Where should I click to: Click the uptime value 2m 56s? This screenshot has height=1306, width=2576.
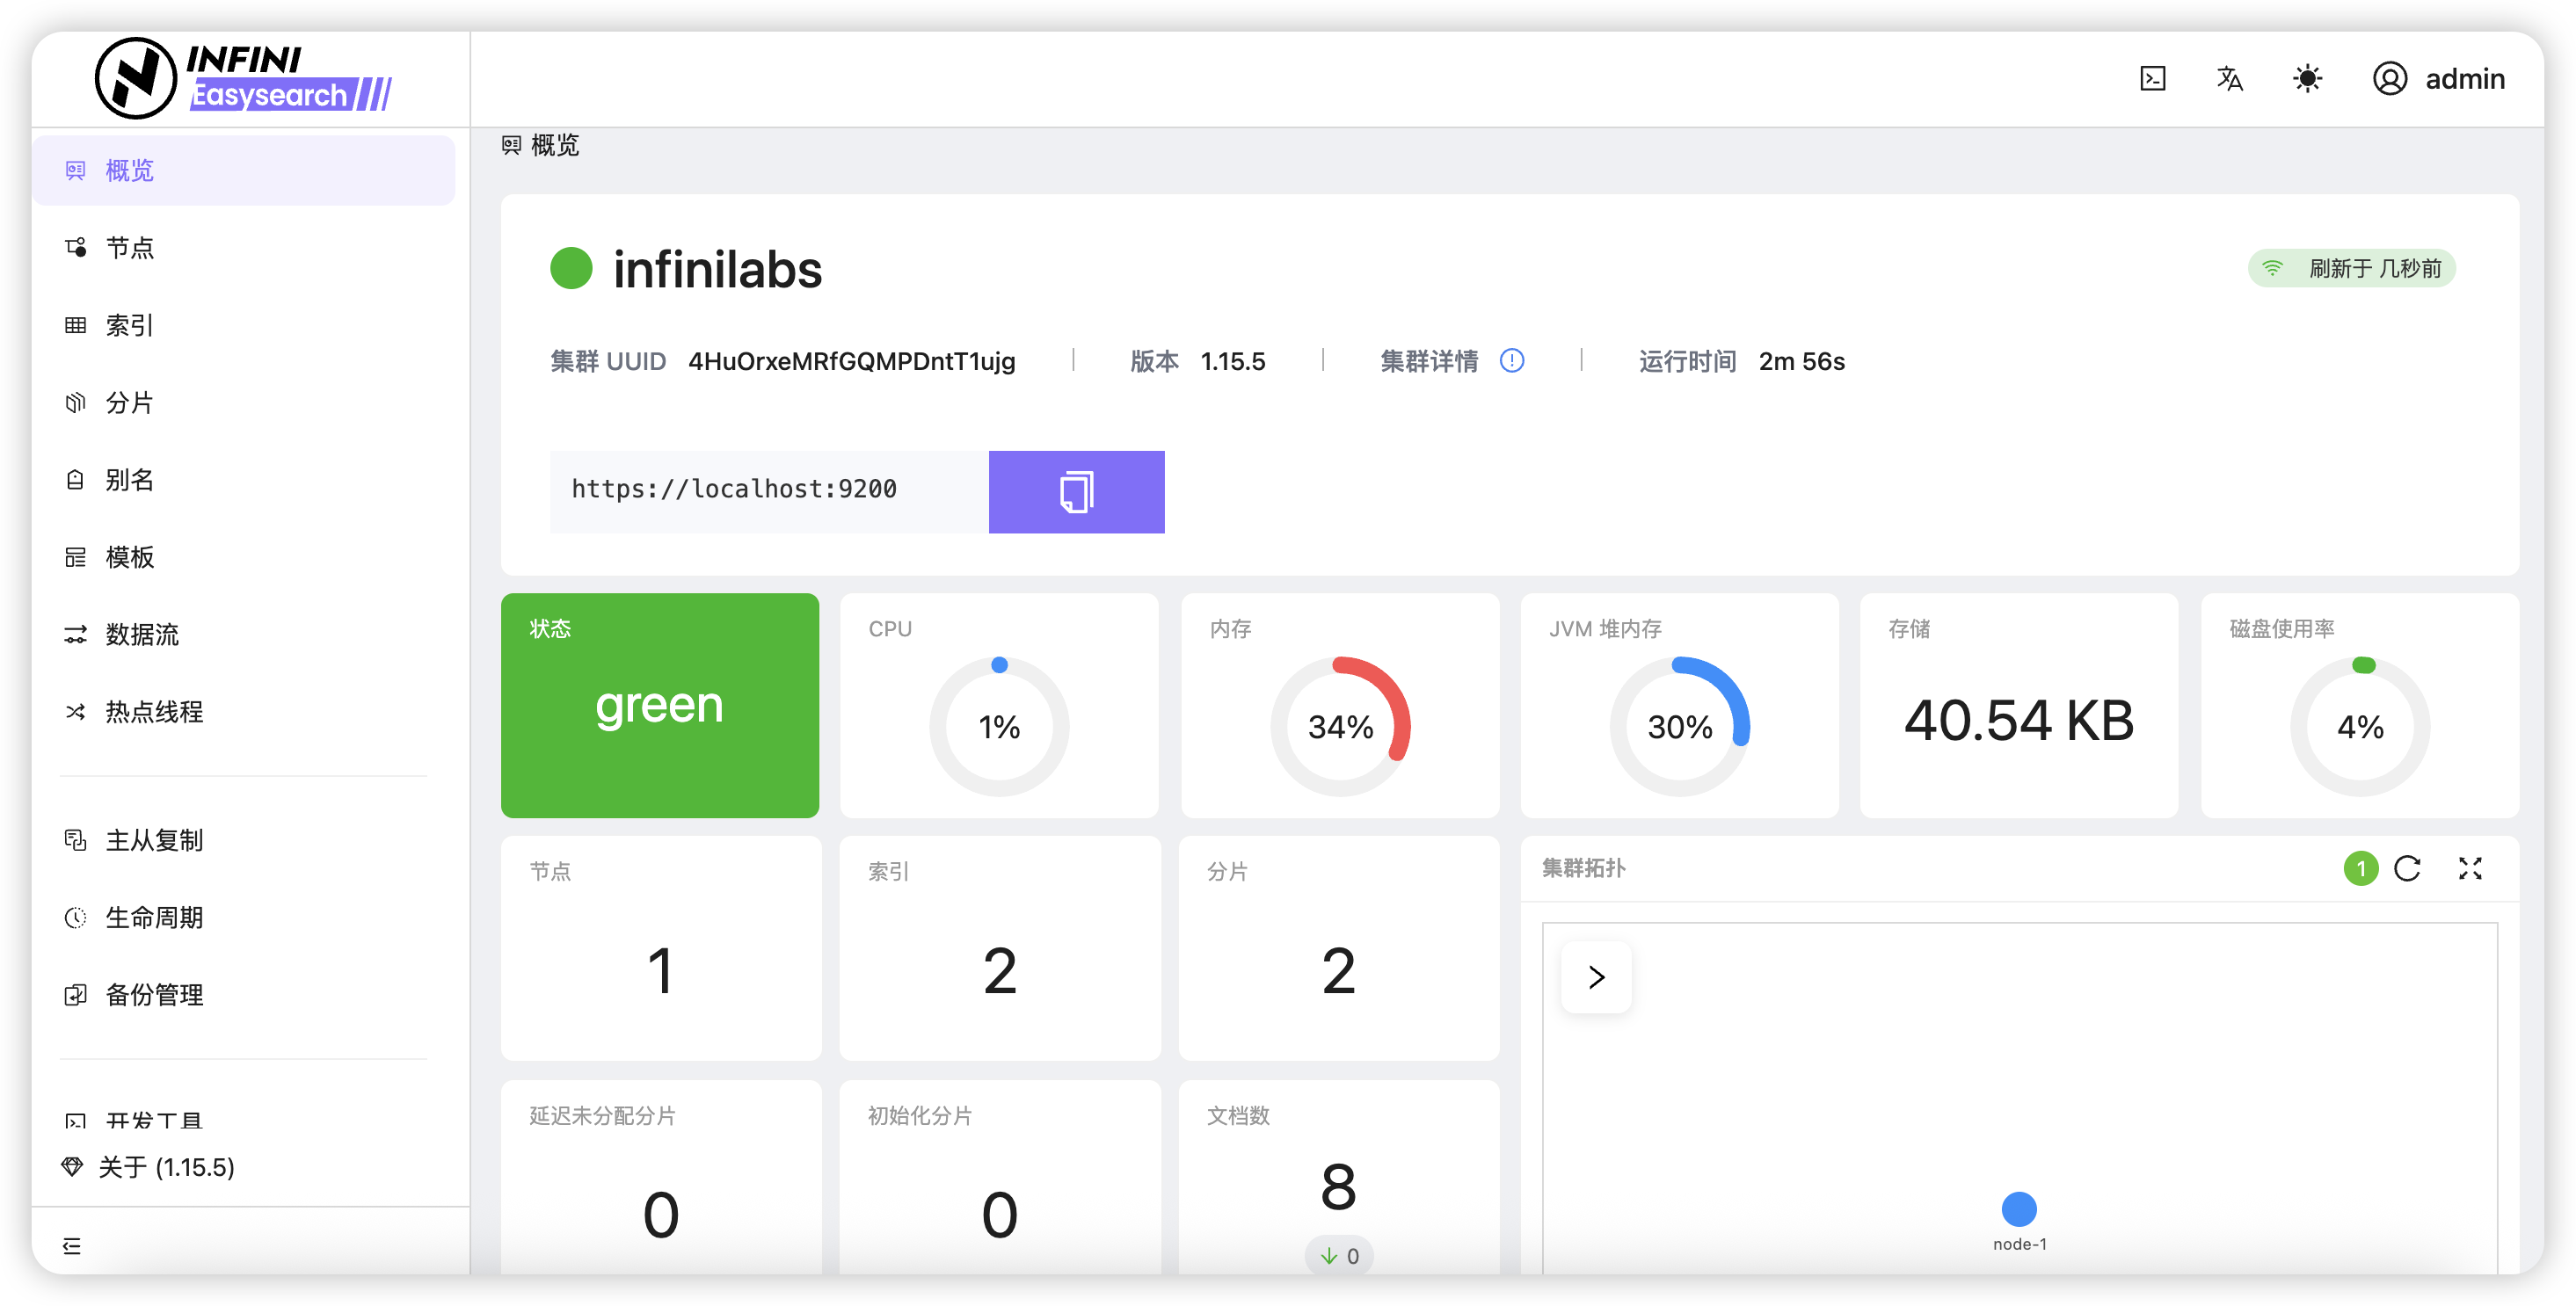(x=1801, y=361)
